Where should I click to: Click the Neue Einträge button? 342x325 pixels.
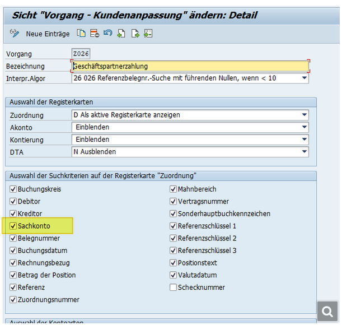pyautogui.click(x=48, y=34)
